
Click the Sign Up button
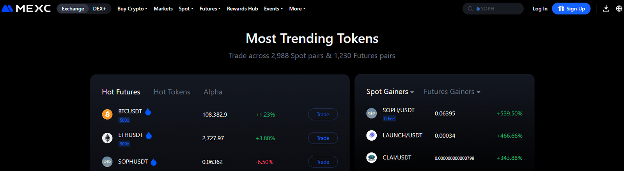[571, 9]
